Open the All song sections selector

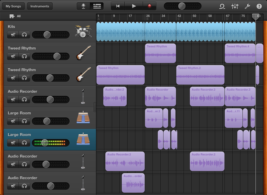pos(15,16)
